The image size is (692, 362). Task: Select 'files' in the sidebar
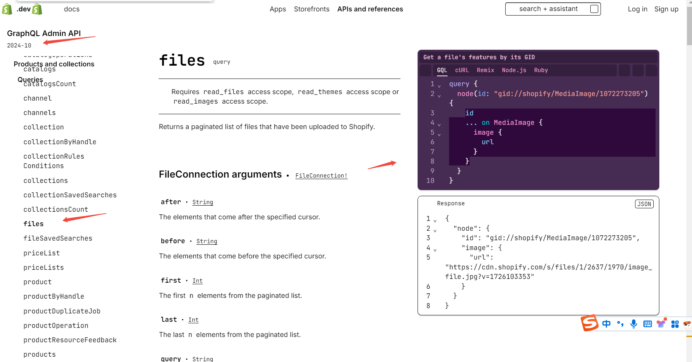pyautogui.click(x=33, y=224)
